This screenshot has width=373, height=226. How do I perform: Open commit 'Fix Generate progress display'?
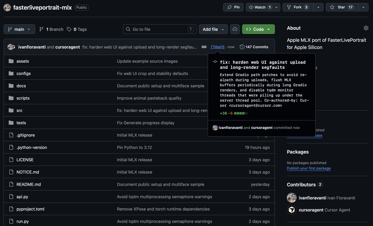point(146,123)
